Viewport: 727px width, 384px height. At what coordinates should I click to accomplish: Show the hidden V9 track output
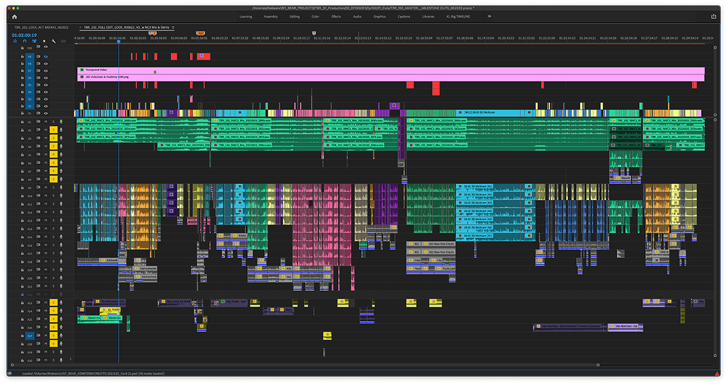coord(46,56)
